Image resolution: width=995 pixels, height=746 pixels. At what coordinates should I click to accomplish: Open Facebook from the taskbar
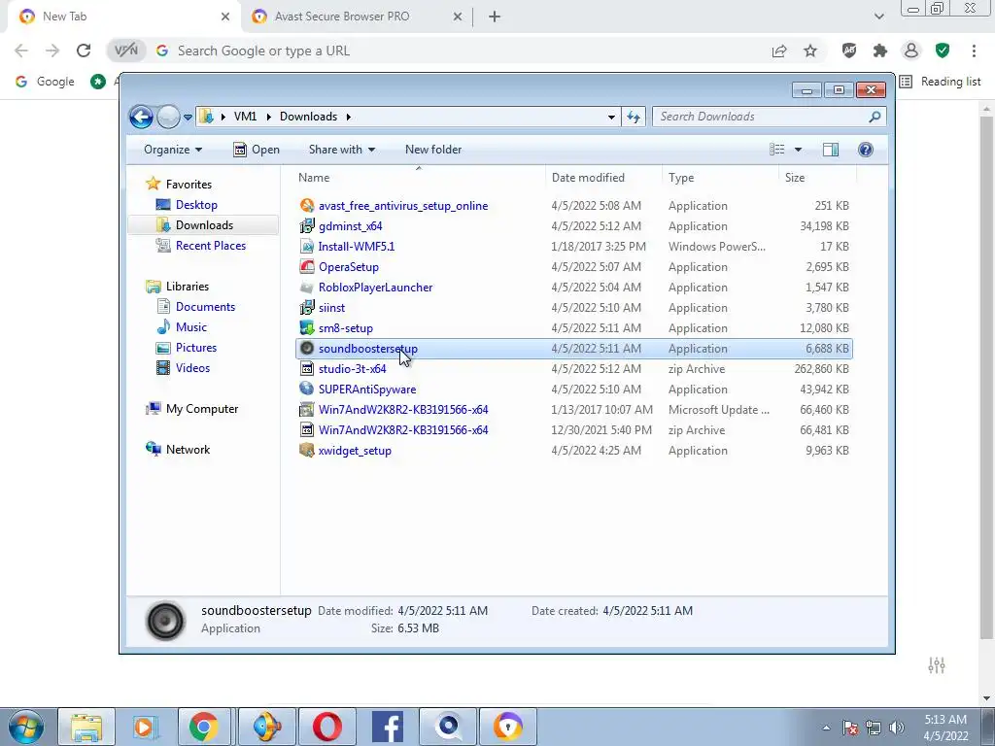click(387, 727)
